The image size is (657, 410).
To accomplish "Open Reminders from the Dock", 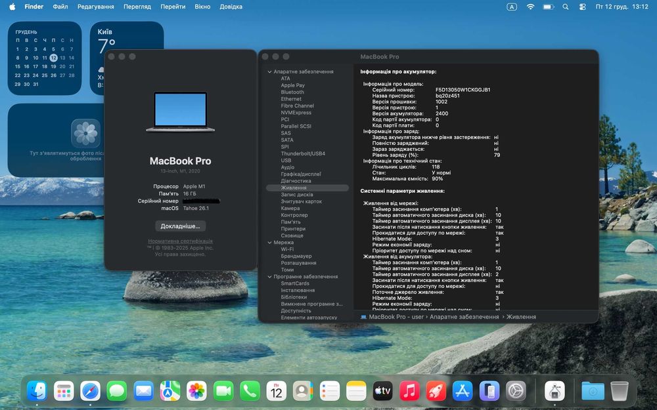I will point(330,392).
